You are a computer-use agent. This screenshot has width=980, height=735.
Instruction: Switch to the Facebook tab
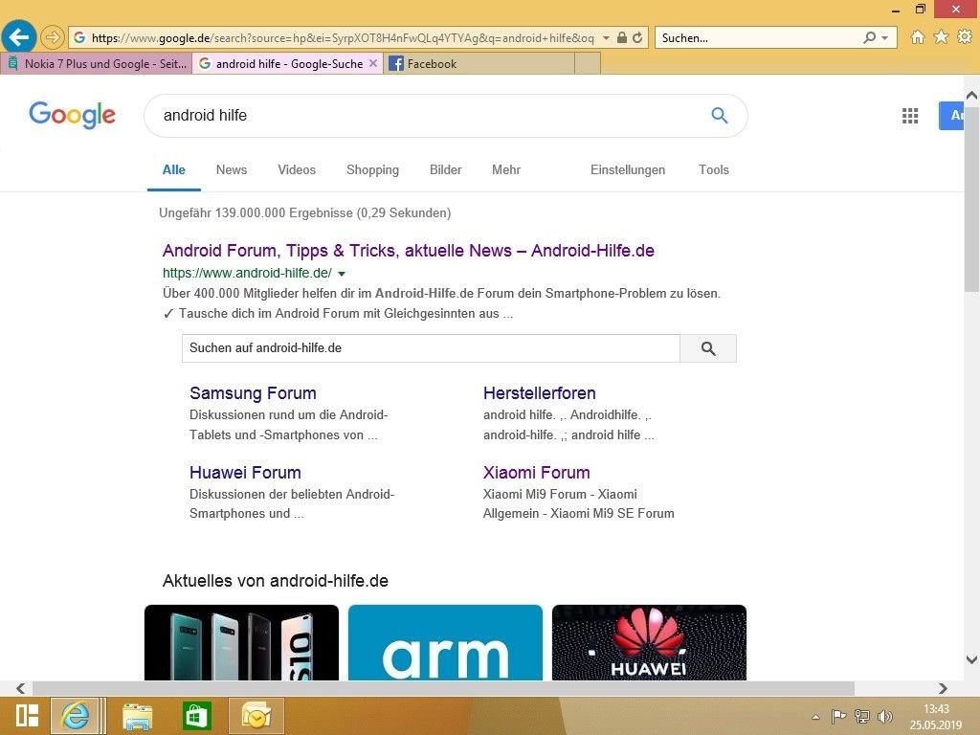click(479, 63)
